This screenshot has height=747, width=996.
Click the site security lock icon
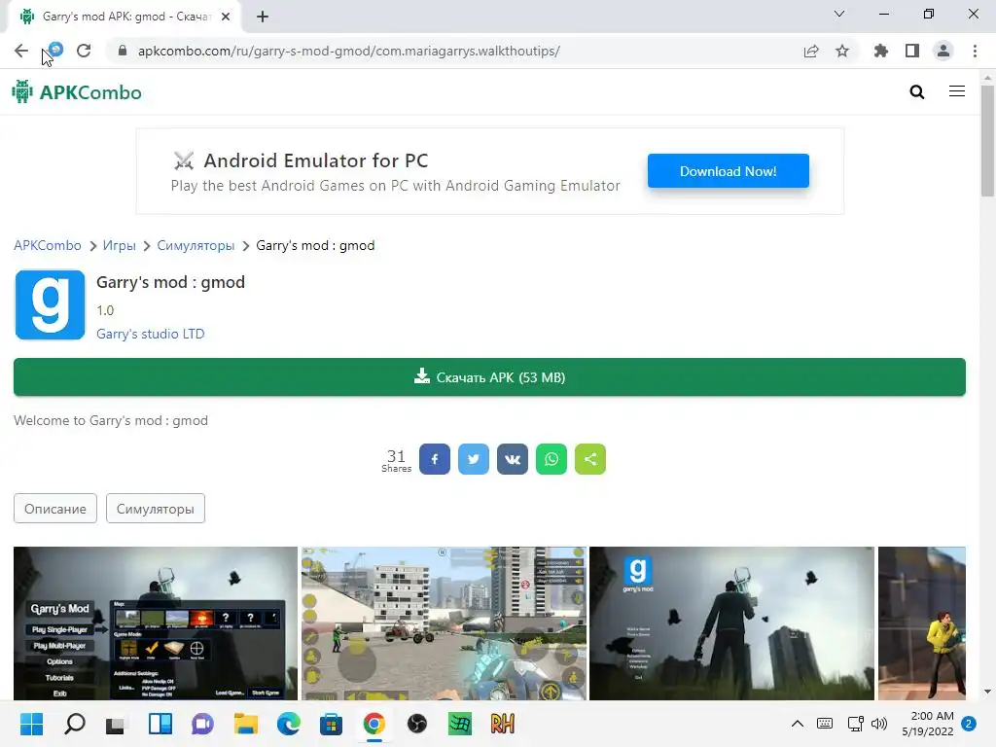(x=123, y=51)
